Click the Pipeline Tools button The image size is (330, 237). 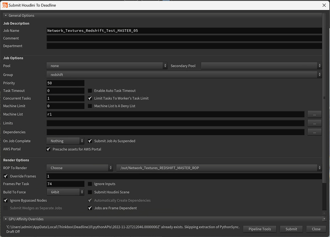[x=259, y=229]
